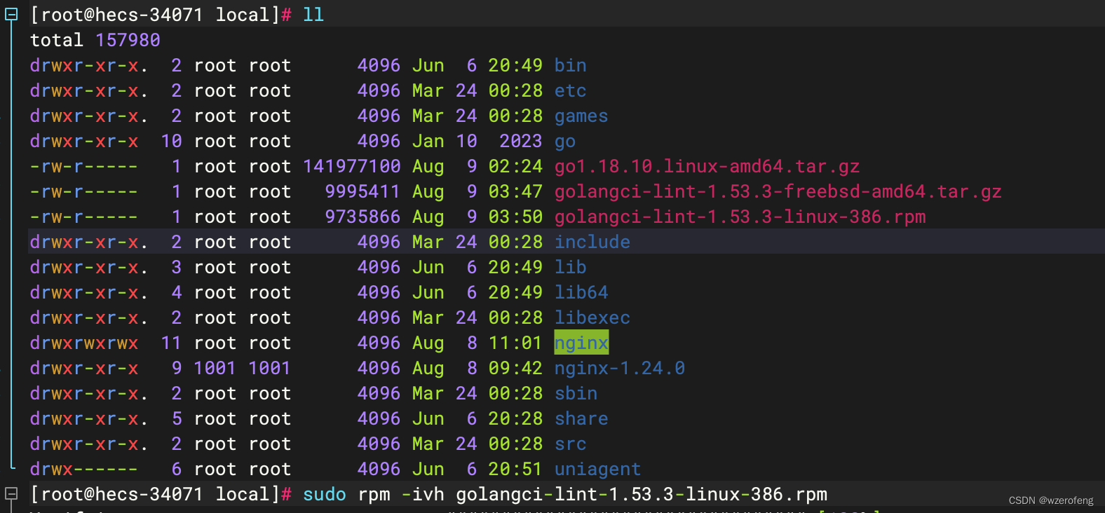Click the 'drwxrwxrwx' permissions of nginx

pyautogui.click(x=84, y=343)
